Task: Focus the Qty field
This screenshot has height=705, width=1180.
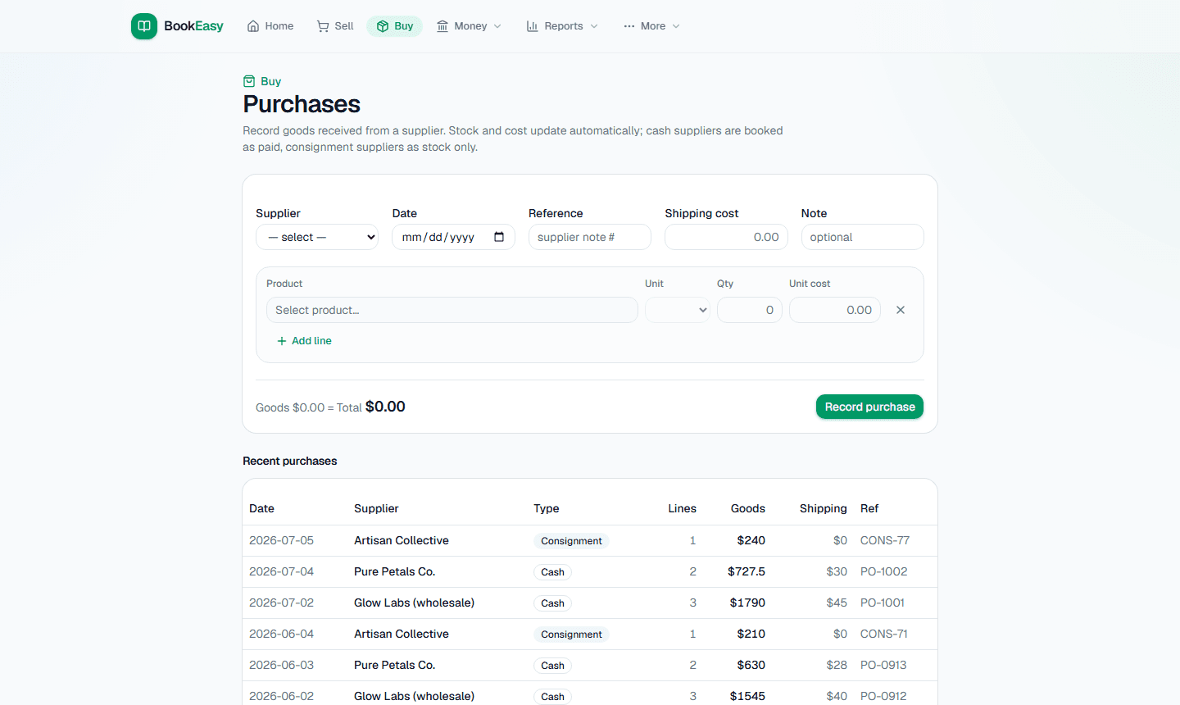Action: [750, 310]
